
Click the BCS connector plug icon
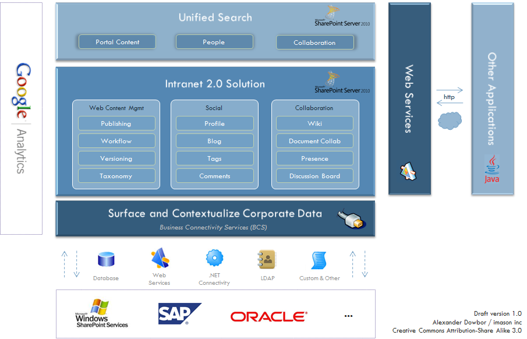(353, 218)
